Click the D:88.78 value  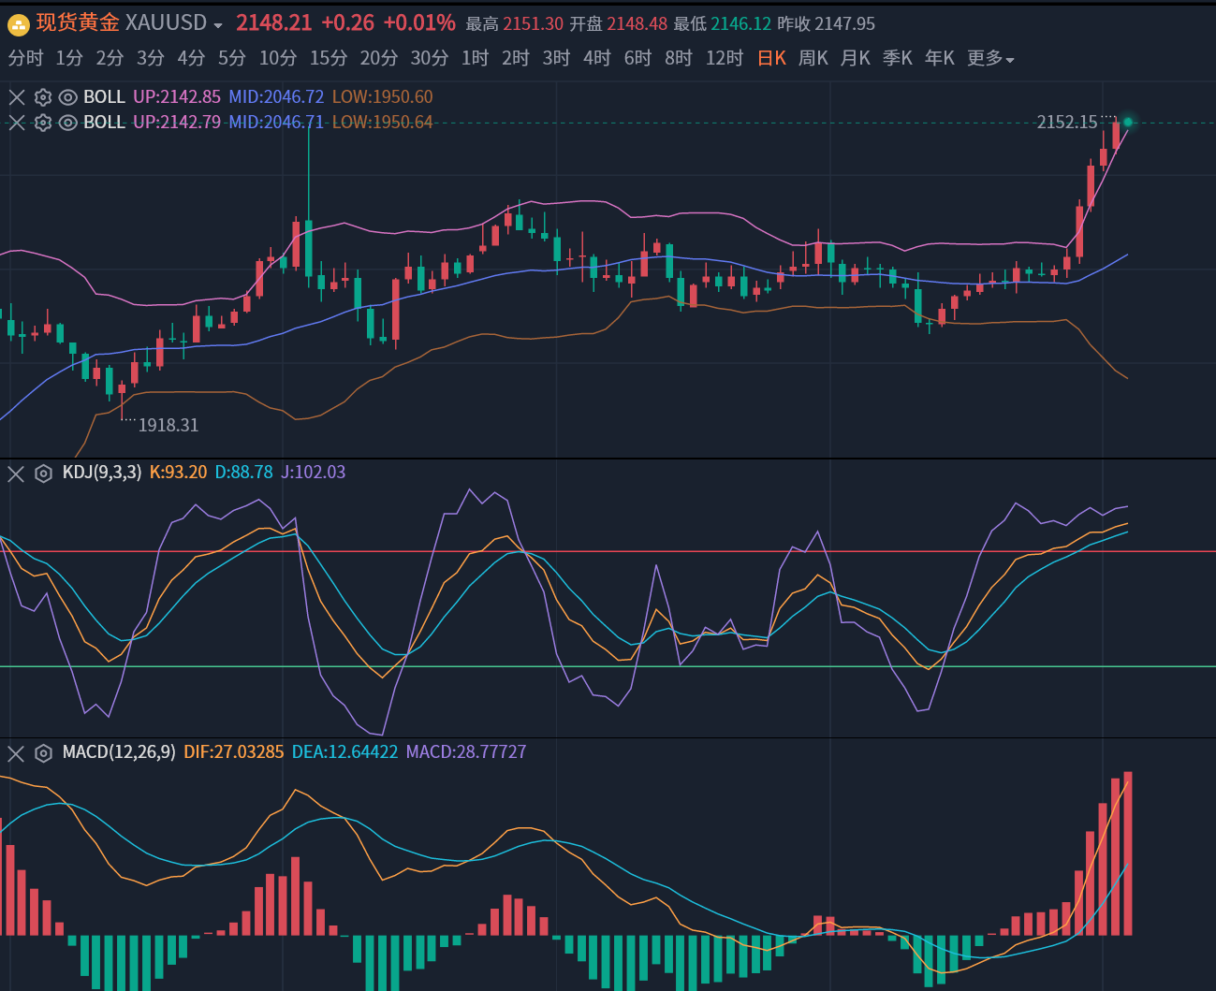click(x=244, y=473)
